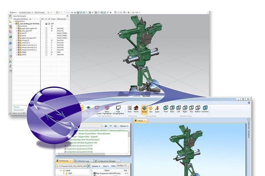Select the Zoom viewing mode

(x=157, y=109)
